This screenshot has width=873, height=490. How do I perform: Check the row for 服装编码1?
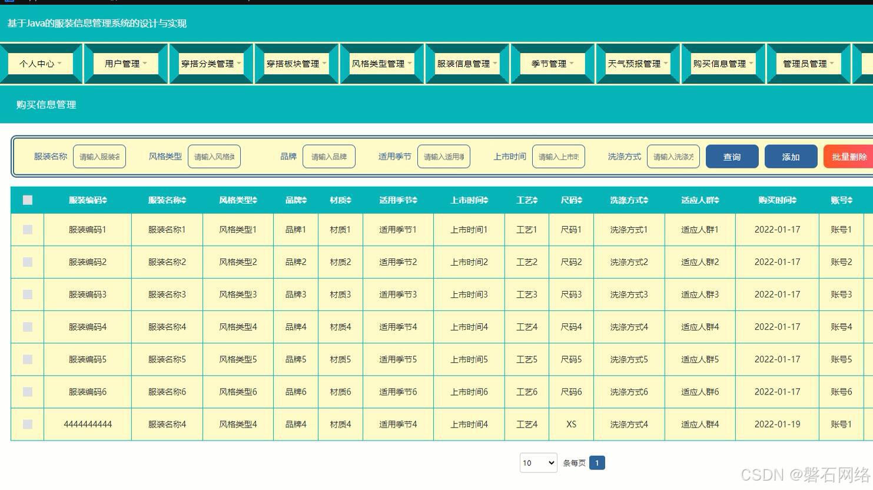coord(28,230)
